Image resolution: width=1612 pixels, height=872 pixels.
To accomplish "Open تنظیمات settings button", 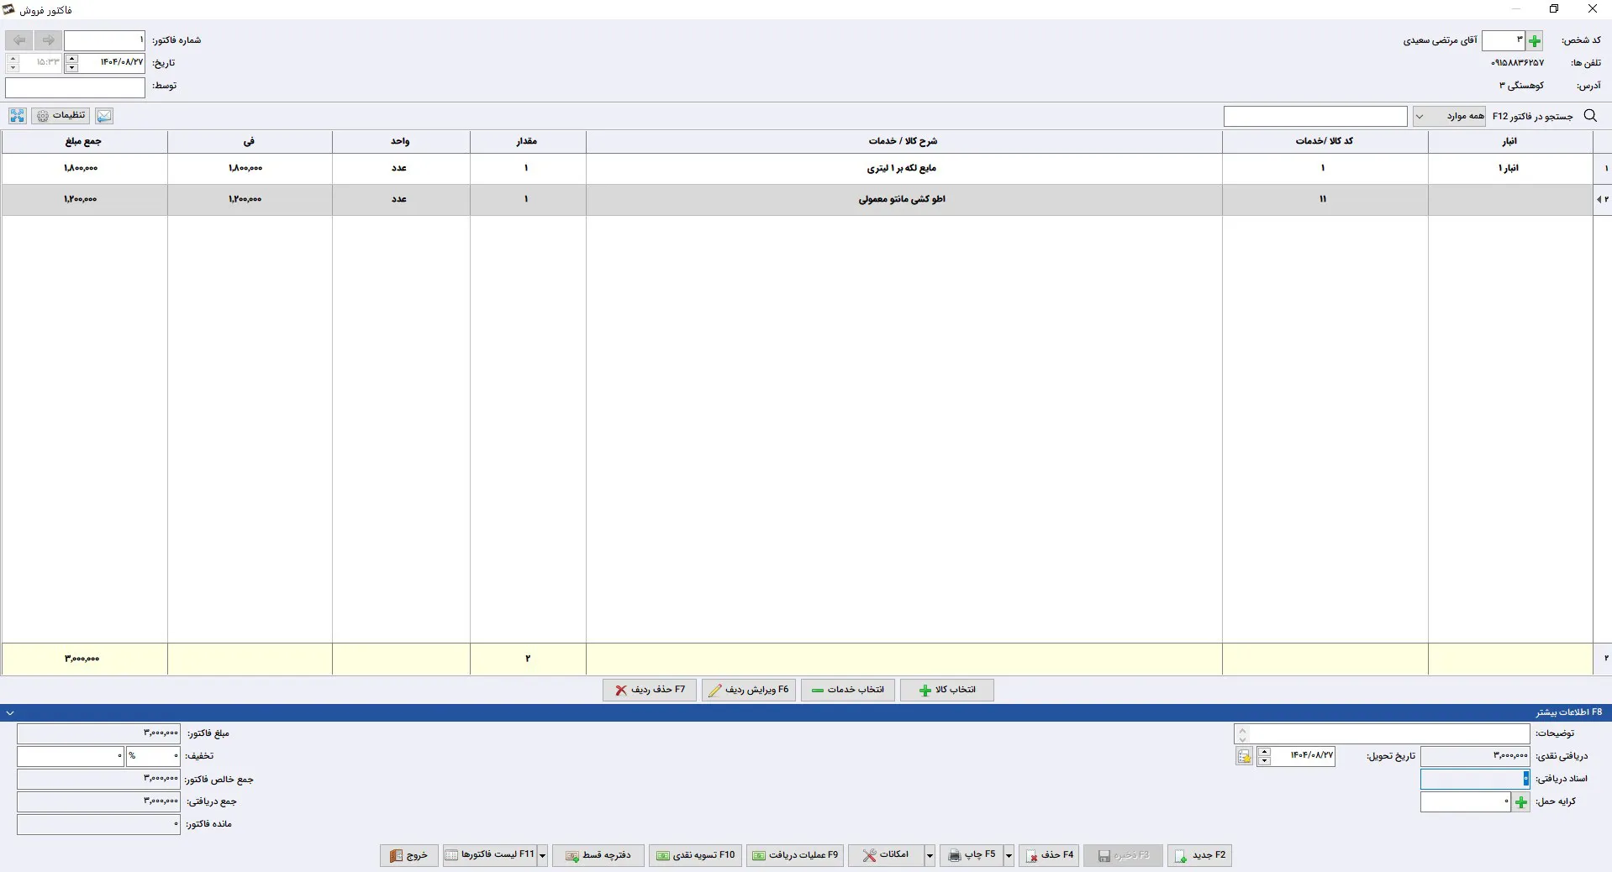I will pyautogui.click(x=61, y=116).
